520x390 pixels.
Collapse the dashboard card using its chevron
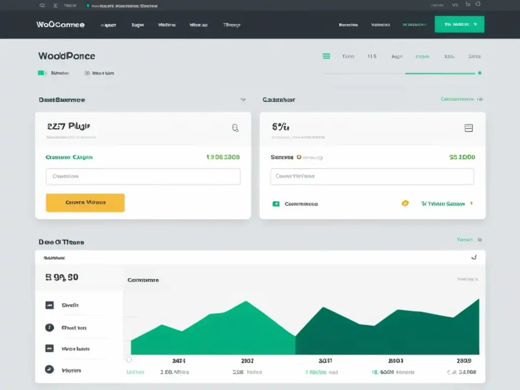click(x=243, y=100)
